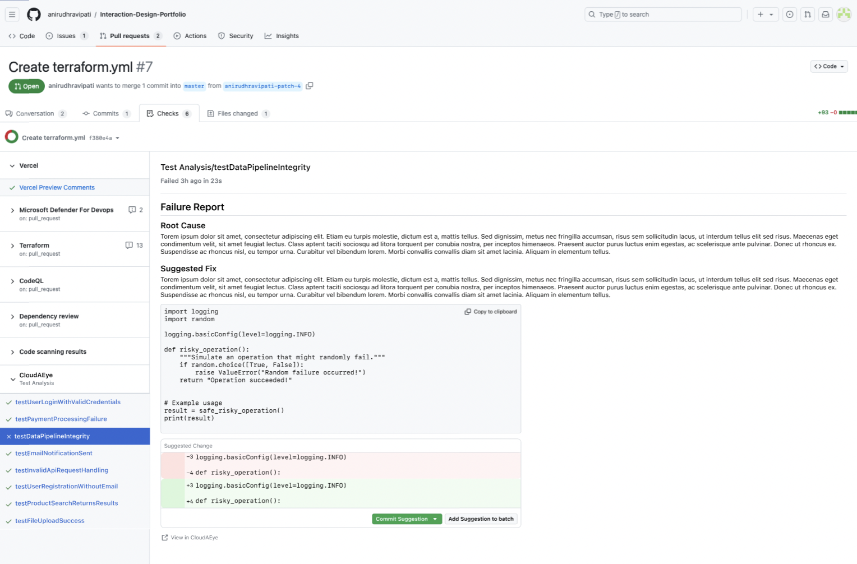
Task: Click the commit hash f380e4a
Action: tap(100, 138)
